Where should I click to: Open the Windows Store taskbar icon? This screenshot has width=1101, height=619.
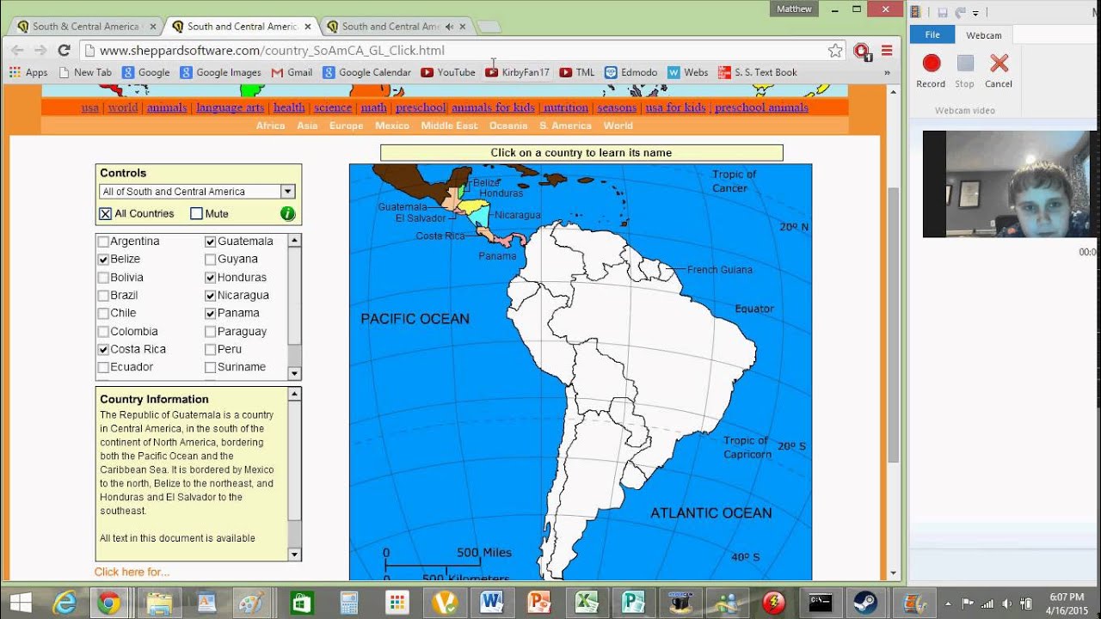(302, 603)
